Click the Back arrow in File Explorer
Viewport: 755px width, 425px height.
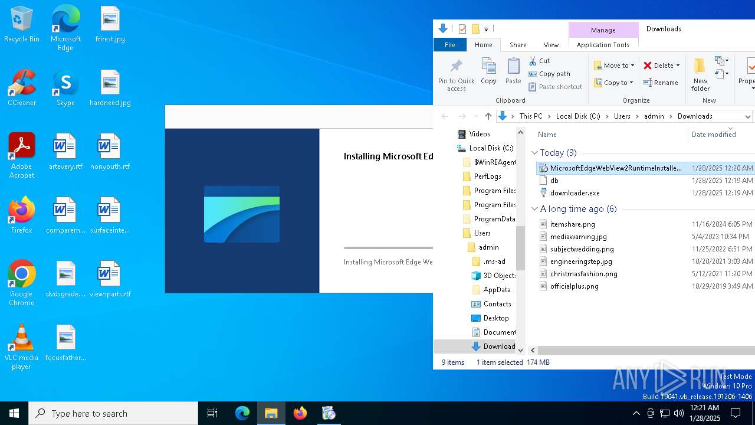tap(445, 116)
